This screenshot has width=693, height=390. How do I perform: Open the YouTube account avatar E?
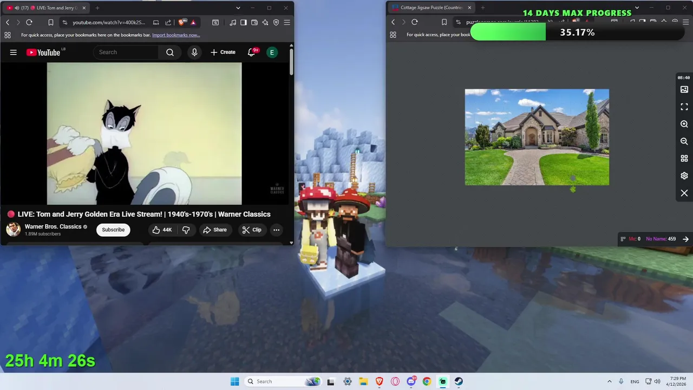[272, 52]
